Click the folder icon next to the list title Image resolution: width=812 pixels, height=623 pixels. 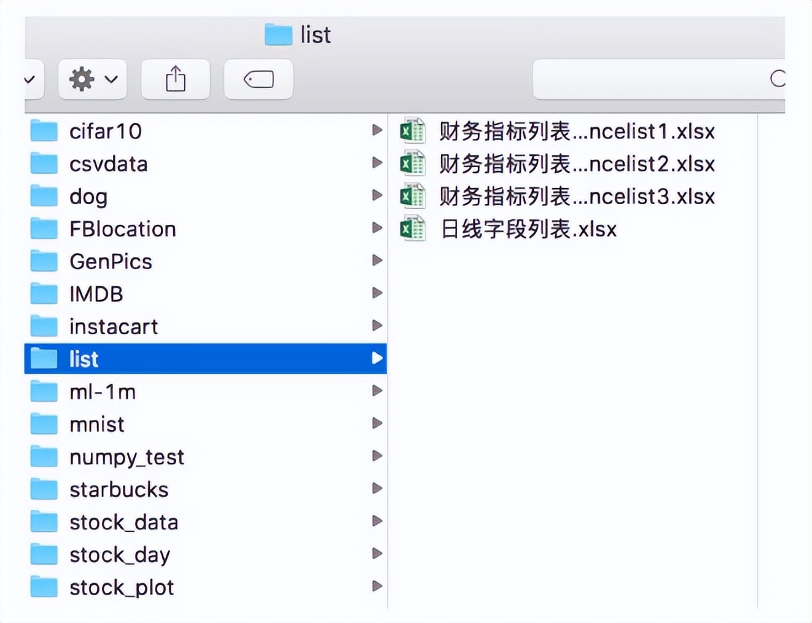click(278, 35)
